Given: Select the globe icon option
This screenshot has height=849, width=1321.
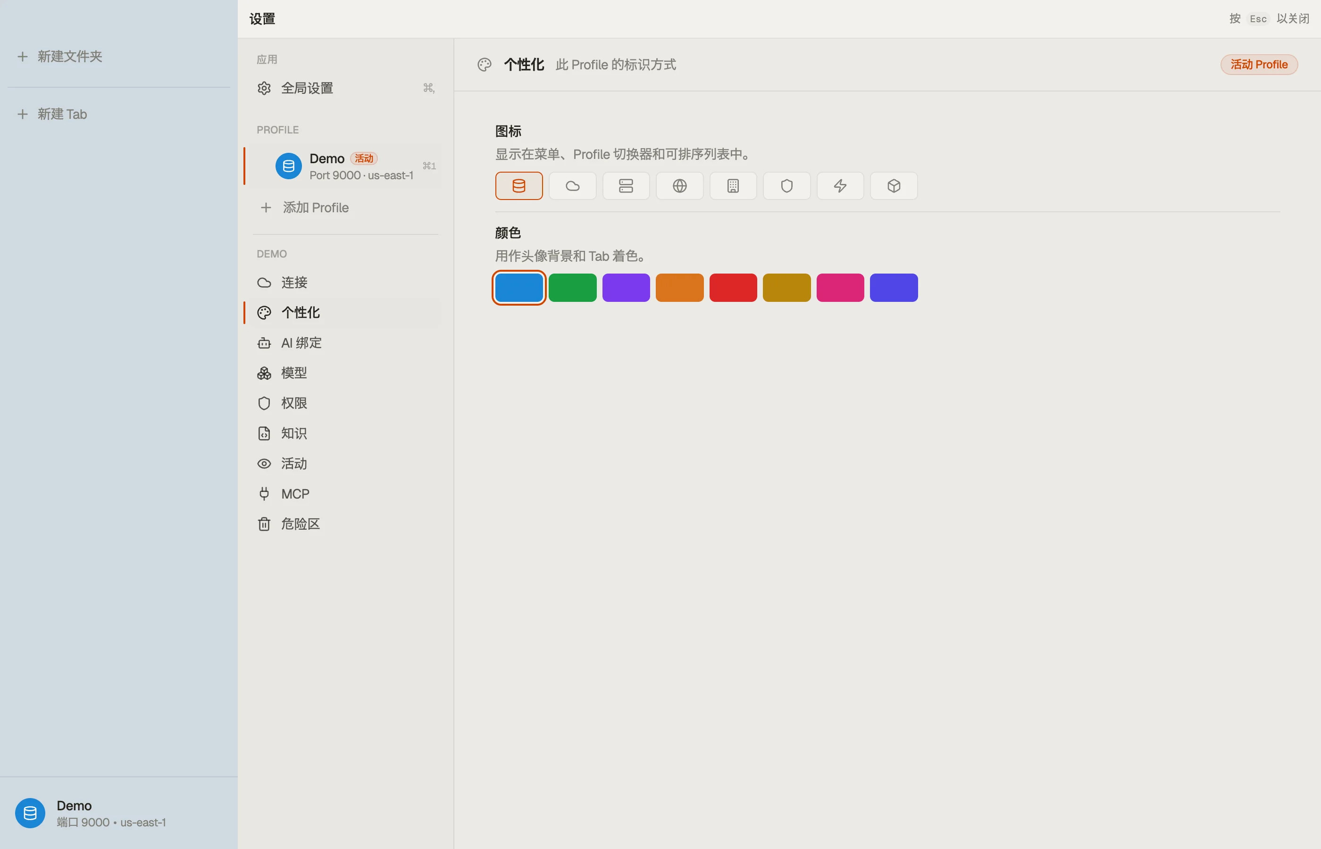Looking at the screenshot, I should (x=679, y=186).
